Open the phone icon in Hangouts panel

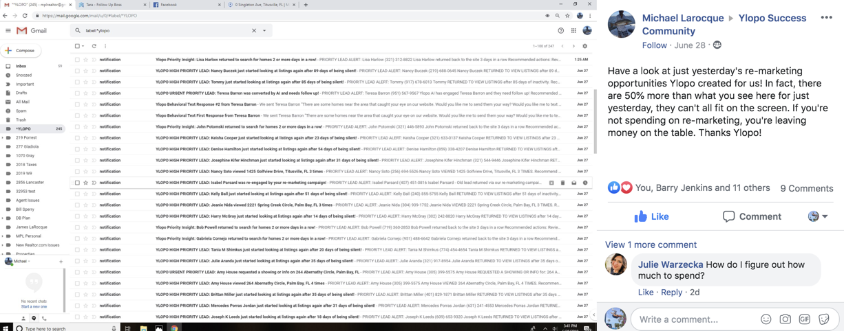click(x=44, y=319)
